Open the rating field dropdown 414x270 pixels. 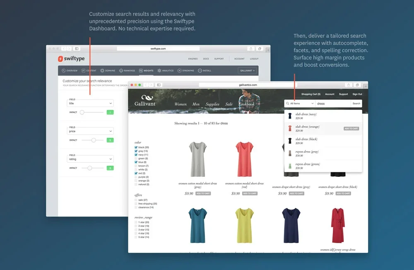tap(90, 159)
